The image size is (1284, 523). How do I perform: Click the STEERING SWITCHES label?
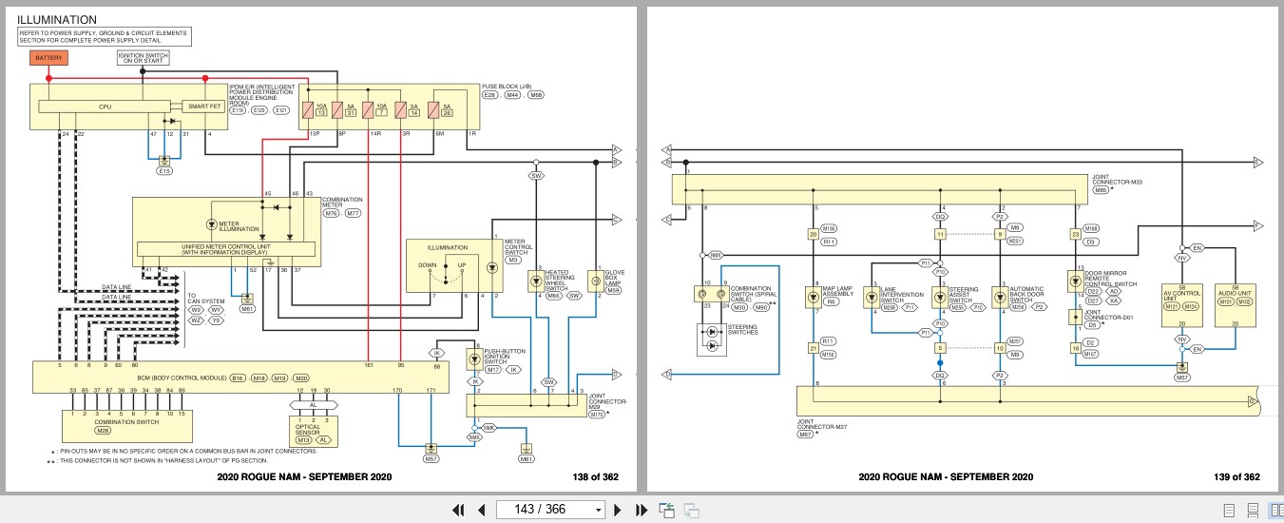[x=743, y=329]
